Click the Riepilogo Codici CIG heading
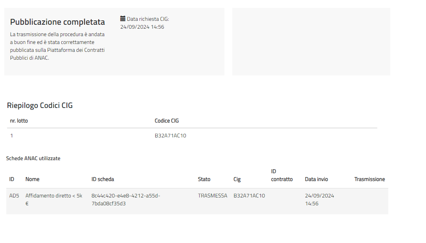The height and width of the screenshot is (243, 426). 40,105
